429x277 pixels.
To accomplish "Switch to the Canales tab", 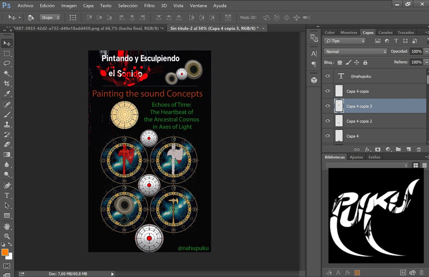I will [385, 32].
